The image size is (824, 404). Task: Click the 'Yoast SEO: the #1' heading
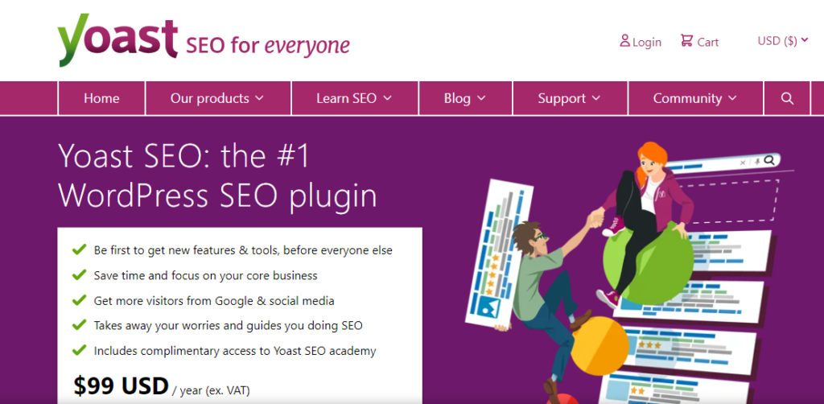click(184, 157)
